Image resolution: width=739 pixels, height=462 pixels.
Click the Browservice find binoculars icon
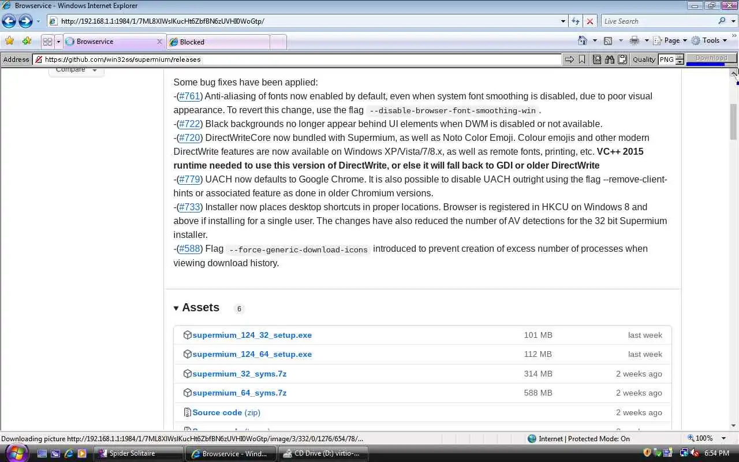610,59
